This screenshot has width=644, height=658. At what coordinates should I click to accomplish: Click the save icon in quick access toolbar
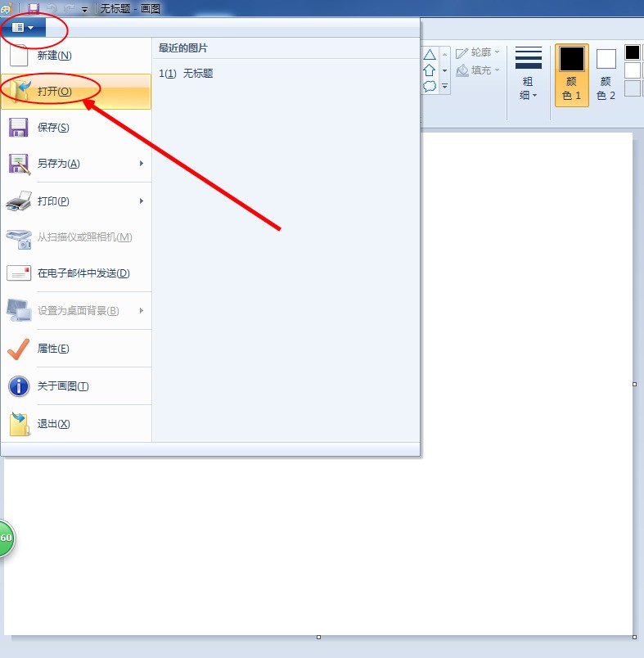click(x=34, y=8)
